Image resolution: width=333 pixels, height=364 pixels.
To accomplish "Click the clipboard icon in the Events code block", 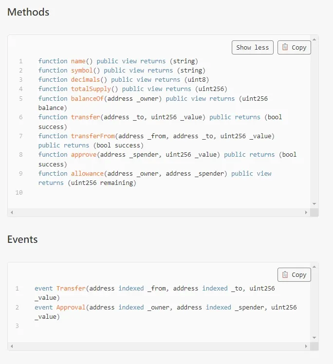I will (285, 274).
